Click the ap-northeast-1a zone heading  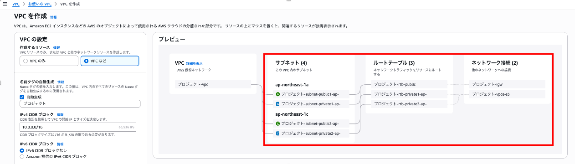[x=292, y=84]
